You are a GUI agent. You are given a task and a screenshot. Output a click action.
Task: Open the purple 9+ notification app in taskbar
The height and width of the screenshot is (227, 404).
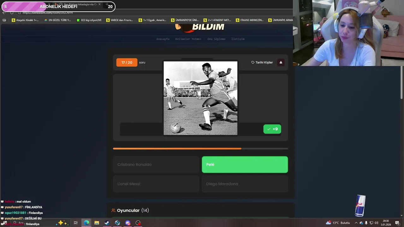click(128, 223)
